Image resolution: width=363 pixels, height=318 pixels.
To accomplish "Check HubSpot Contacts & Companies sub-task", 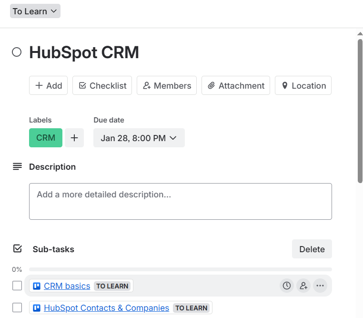I will point(17,308).
